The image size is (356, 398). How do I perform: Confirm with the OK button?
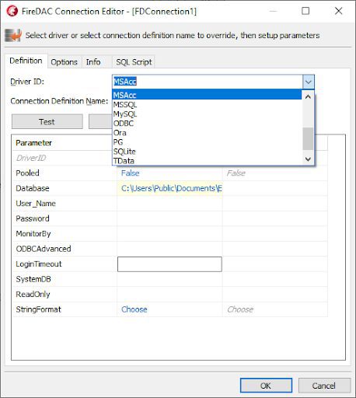point(266,386)
